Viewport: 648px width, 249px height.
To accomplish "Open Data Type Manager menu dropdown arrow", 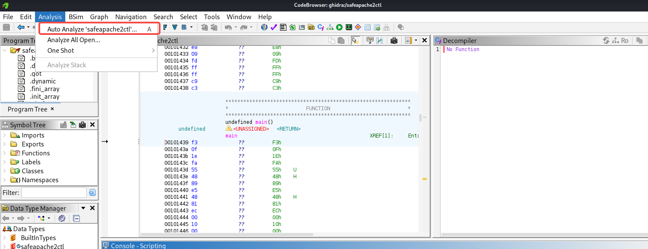I will click(x=83, y=208).
